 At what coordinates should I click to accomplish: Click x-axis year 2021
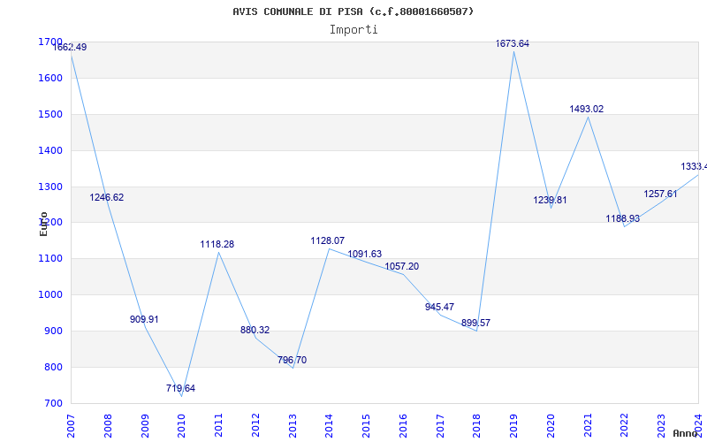coord(588,426)
